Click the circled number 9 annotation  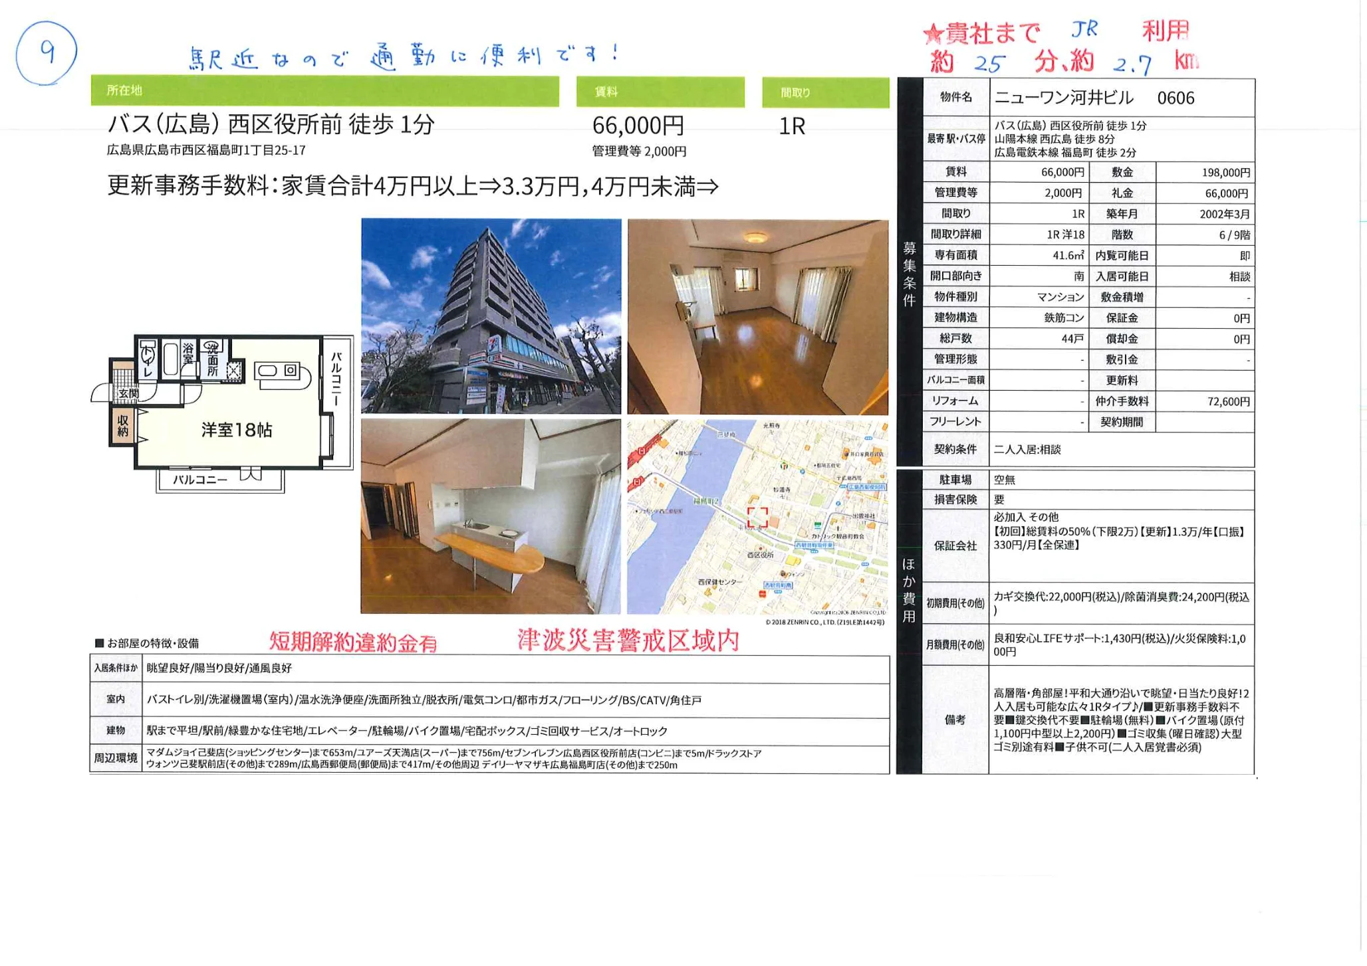(x=46, y=52)
